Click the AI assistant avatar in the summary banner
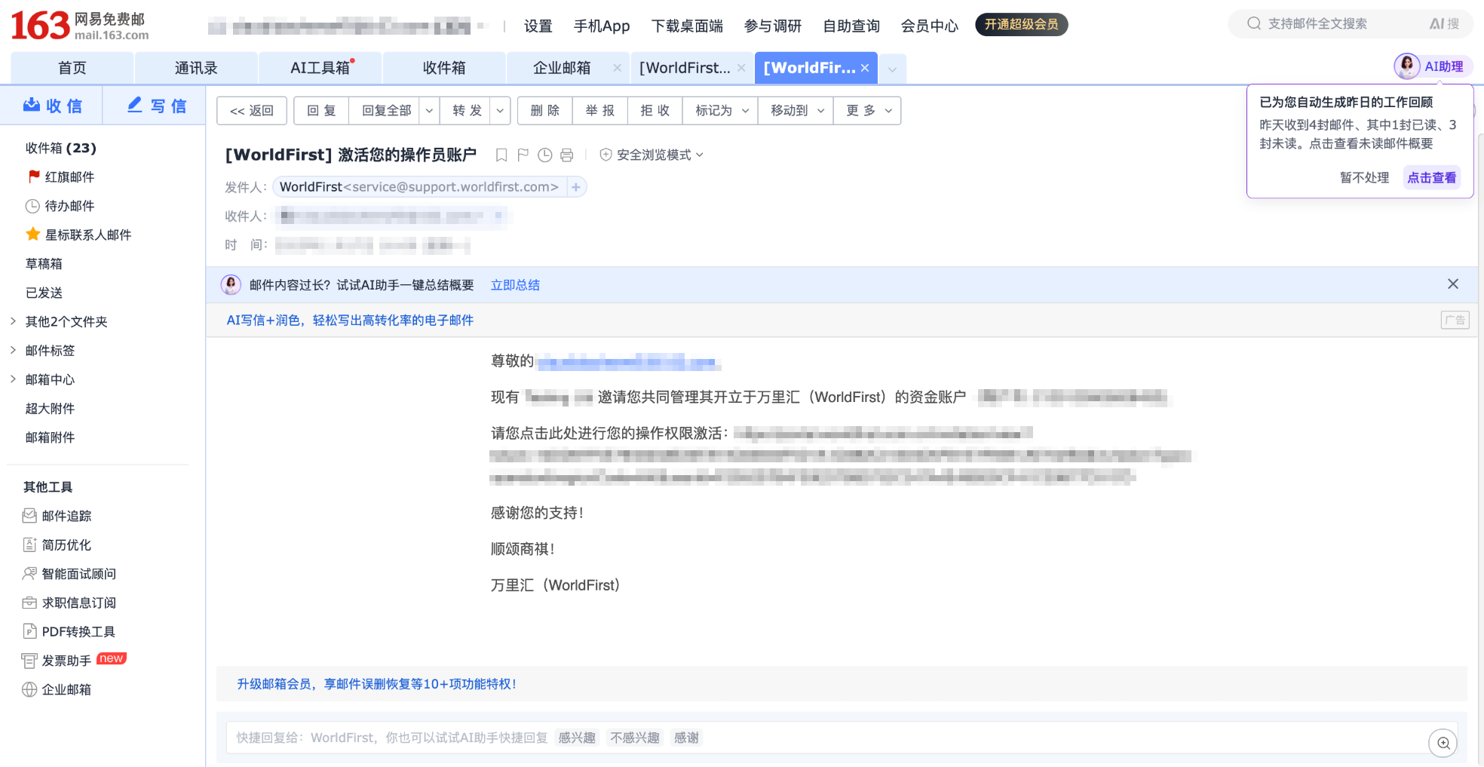Image resolution: width=1484 pixels, height=767 pixels. (x=231, y=284)
